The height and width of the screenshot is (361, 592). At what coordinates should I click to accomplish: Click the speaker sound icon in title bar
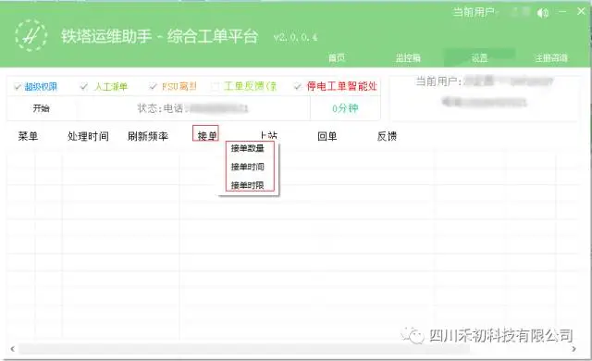pos(543,13)
